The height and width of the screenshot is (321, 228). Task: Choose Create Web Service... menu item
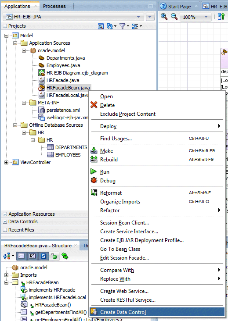(157, 291)
